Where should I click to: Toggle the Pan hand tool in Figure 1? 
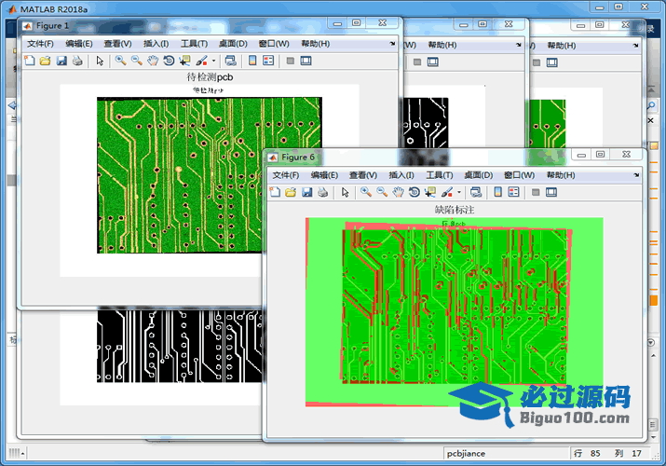pyautogui.click(x=152, y=61)
